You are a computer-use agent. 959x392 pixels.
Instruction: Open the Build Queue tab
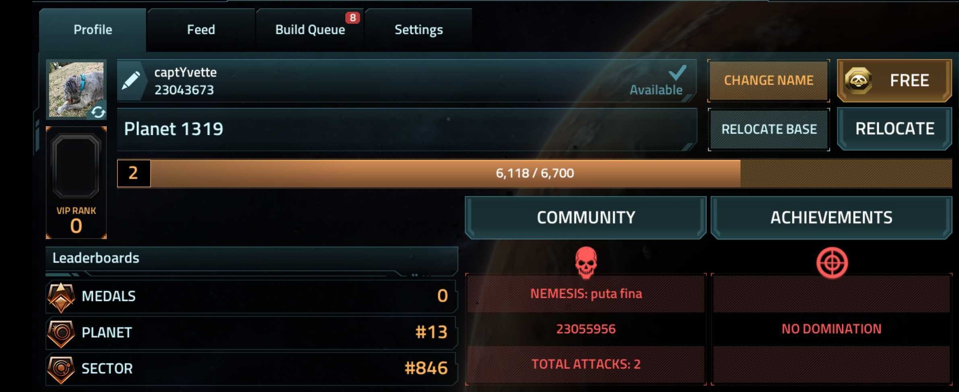(x=310, y=30)
